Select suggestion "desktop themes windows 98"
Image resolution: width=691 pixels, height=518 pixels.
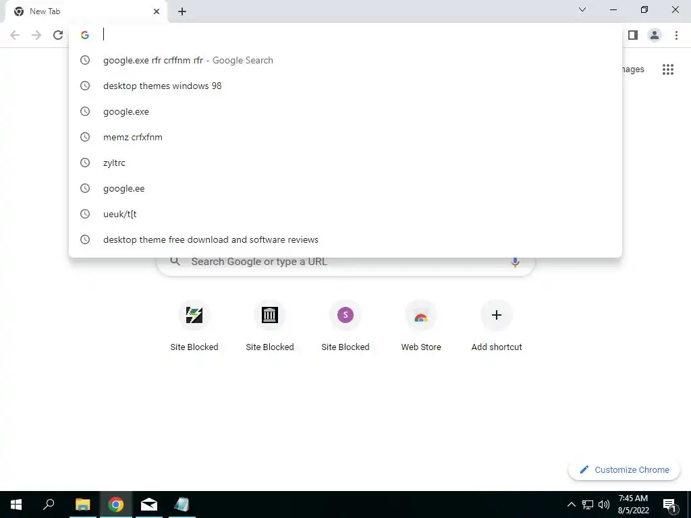pyautogui.click(x=345, y=86)
